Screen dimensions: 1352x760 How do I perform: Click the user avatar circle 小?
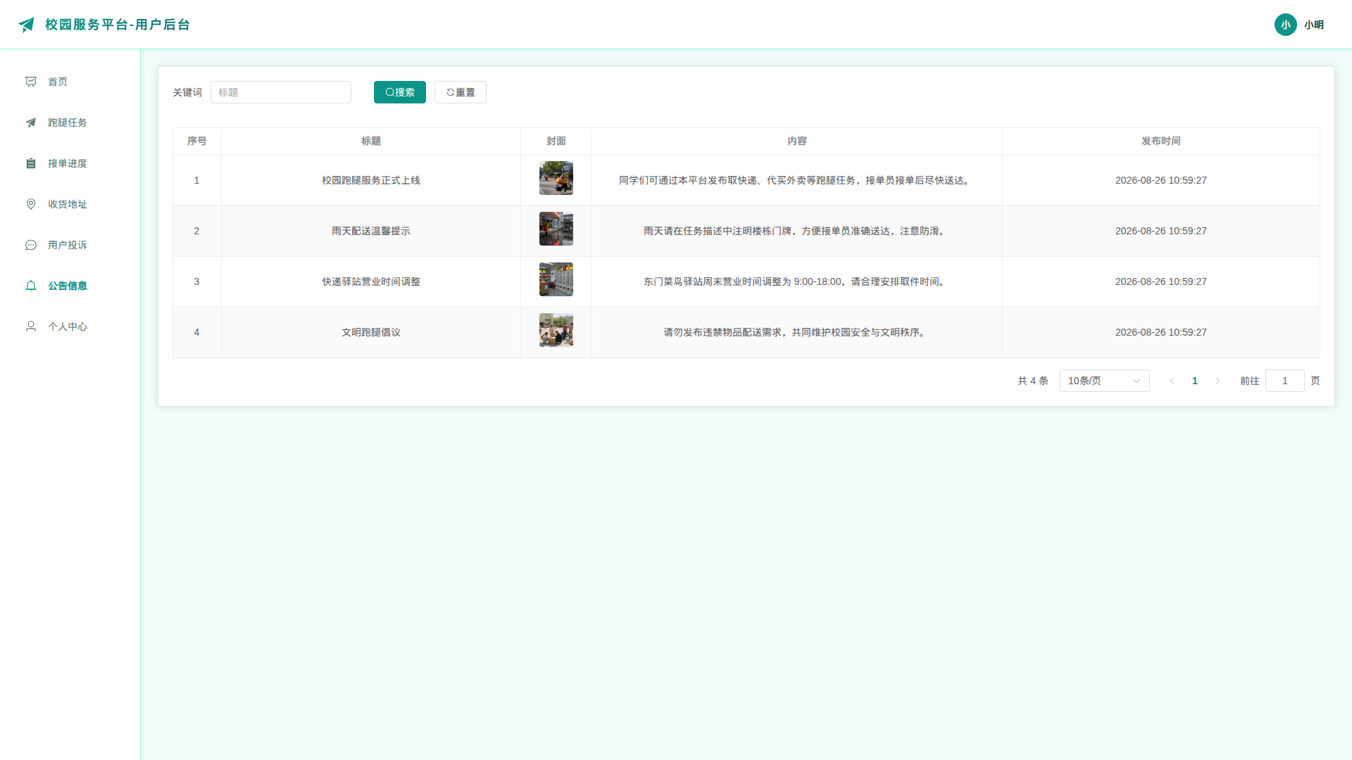1285,25
